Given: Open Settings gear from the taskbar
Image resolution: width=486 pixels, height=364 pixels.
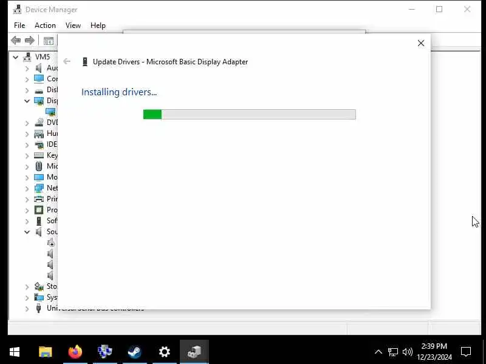Looking at the screenshot, I should (164, 352).
